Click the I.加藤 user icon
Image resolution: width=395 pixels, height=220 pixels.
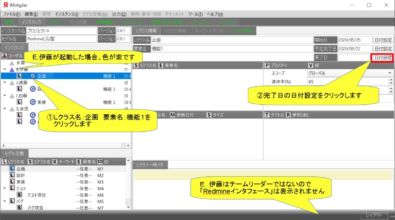(12, 96)
